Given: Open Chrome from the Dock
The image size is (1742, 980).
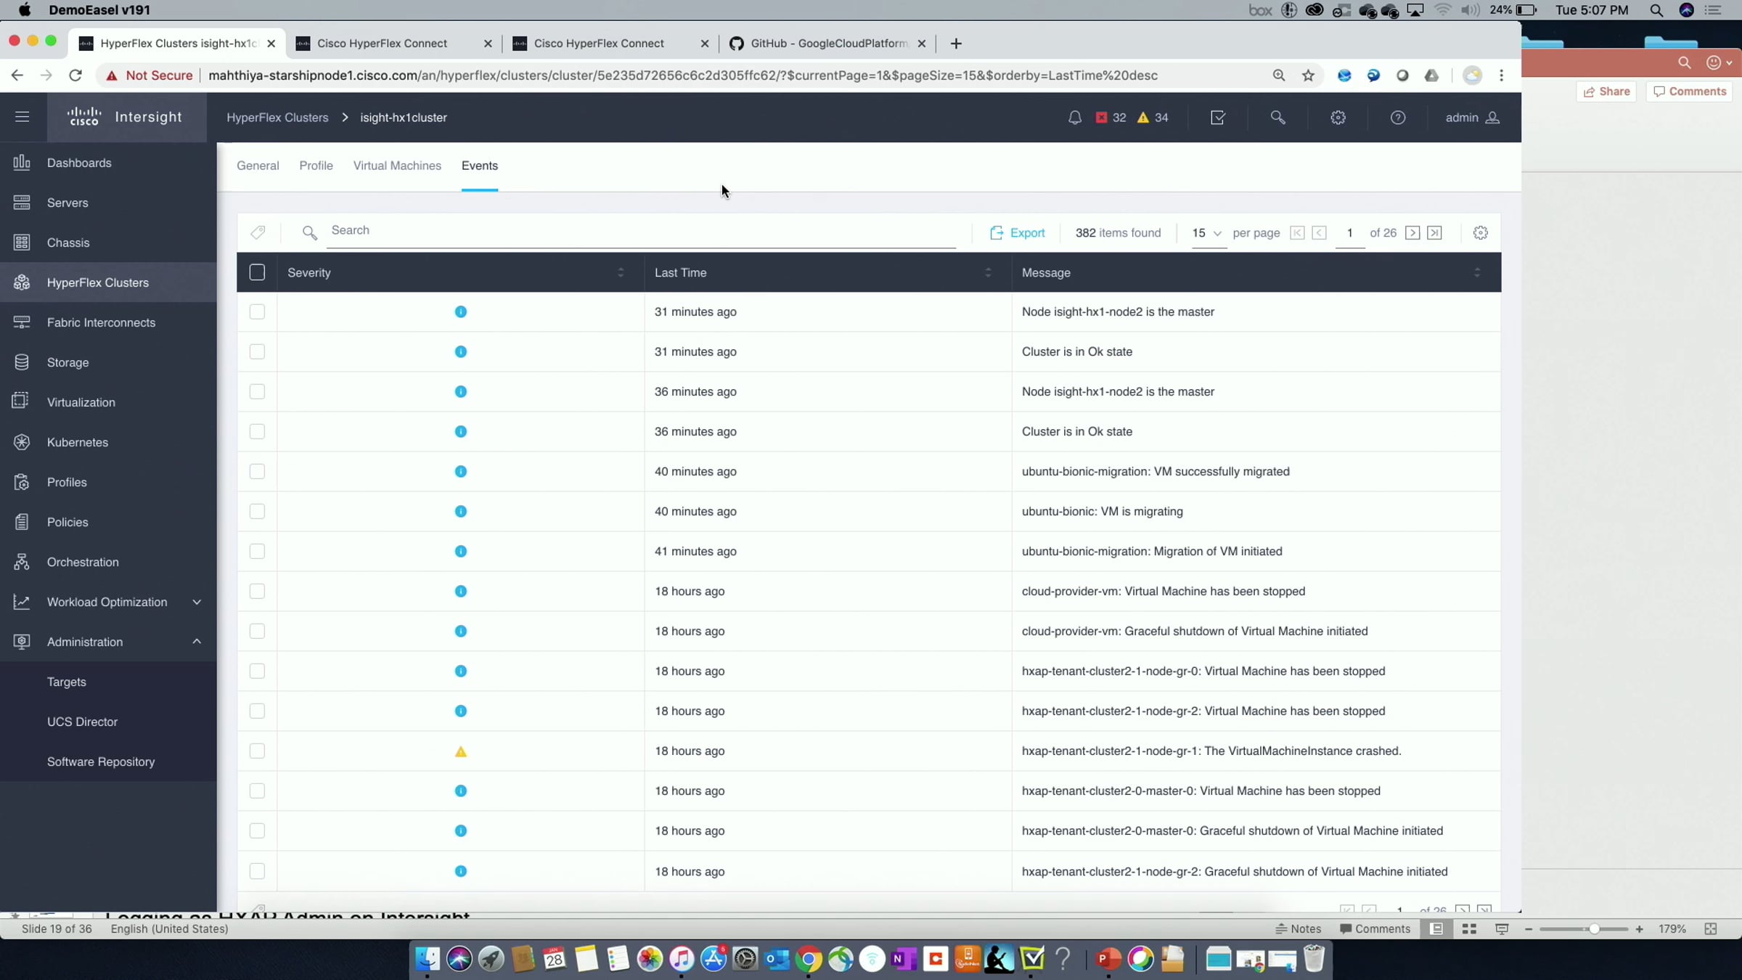Looking at the screenshot, I should pyautogui.click(x=809, y=959).
